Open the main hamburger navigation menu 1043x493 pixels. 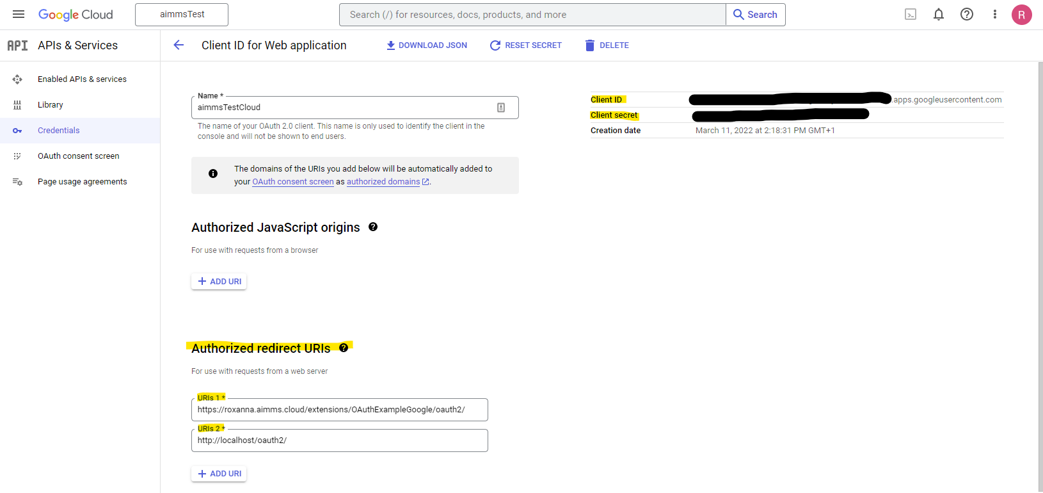click(19, 14)
